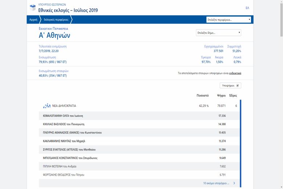Open the Επιλέξτε δήμο dropdown
The width and height of the screenshot is (283, 189).
pyautogui.click(x=218, y=33)
